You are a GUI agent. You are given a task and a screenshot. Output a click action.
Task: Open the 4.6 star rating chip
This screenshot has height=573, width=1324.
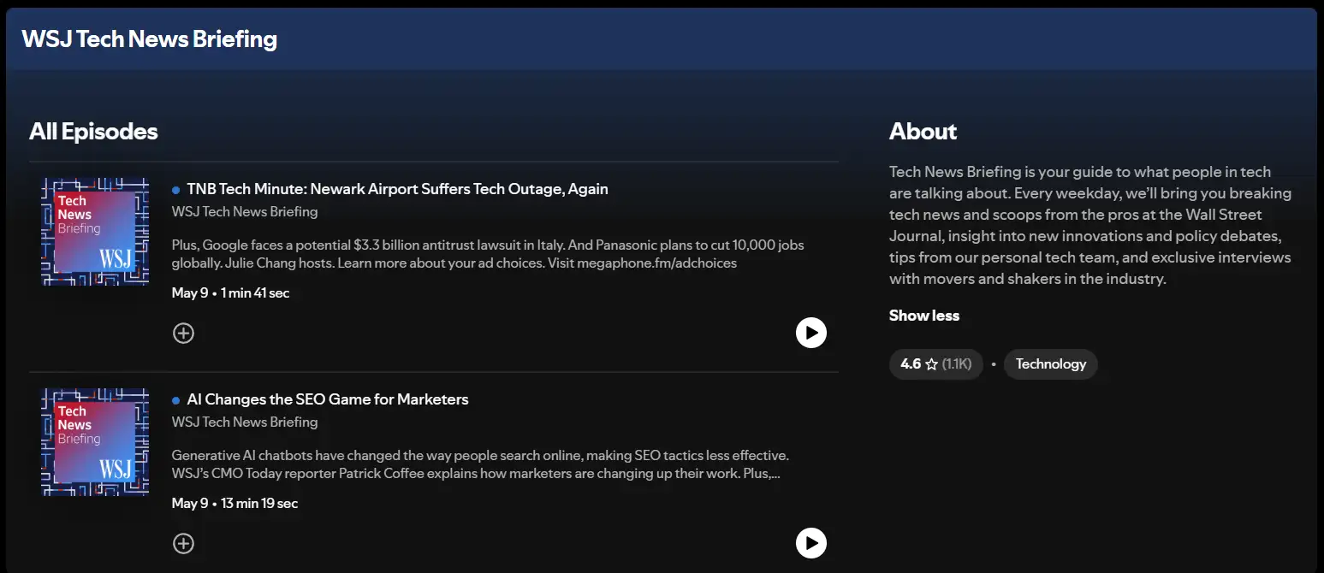(935, 364)
